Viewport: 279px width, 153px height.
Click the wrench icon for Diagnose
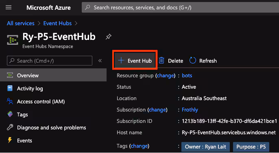pyautogui.click(x=10, y=127)
